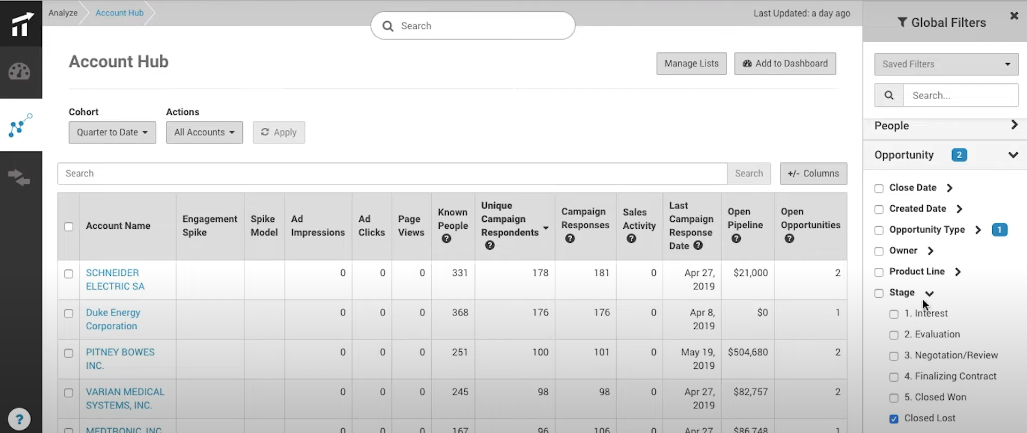Focus the Global Filters Search field
Screen dimensions: 1027x433
coord(961,95)
